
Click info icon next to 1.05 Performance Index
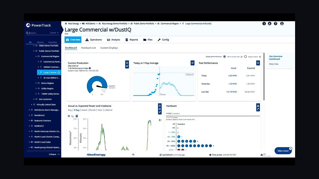(90, 68)
